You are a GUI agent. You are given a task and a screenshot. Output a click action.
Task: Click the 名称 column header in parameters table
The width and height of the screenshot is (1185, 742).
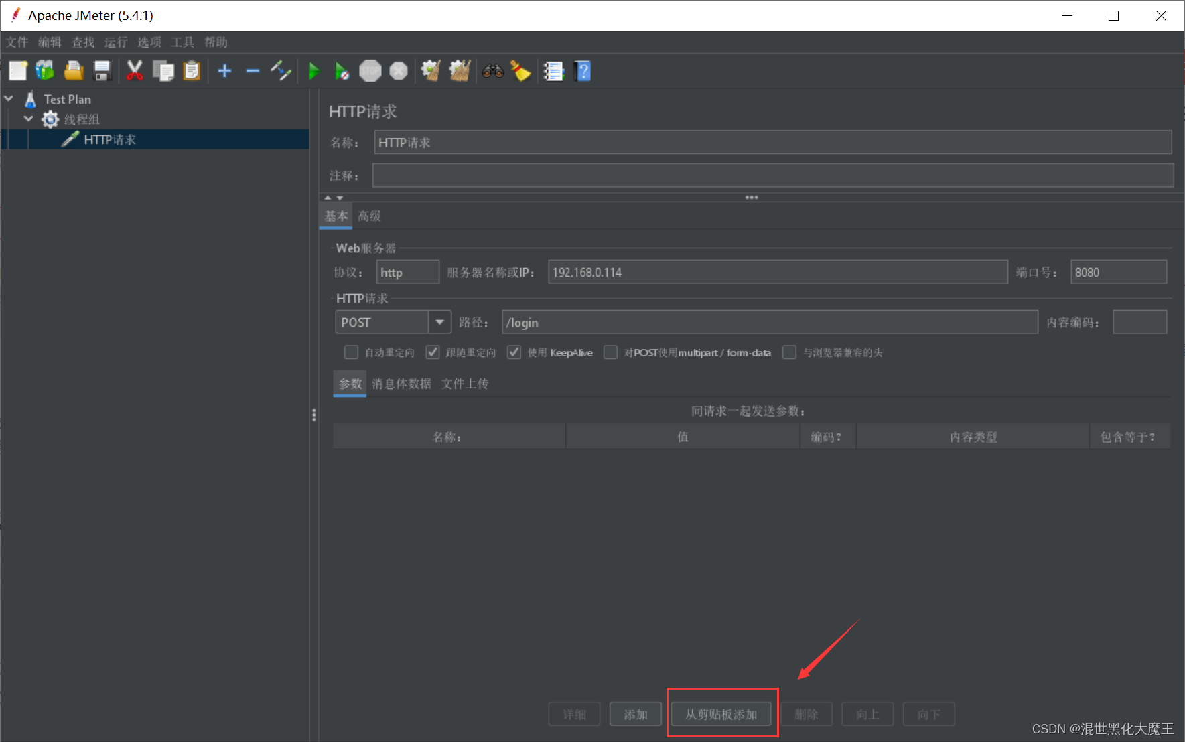(x=449, y=437)
